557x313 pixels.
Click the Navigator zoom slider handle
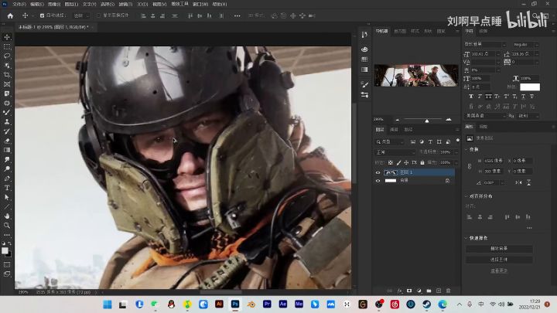pos(427,121)
